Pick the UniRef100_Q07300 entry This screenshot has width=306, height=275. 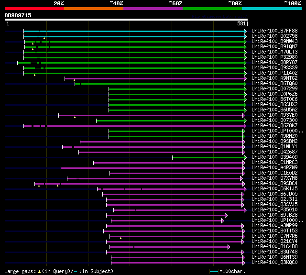click(x=274, y=121)
